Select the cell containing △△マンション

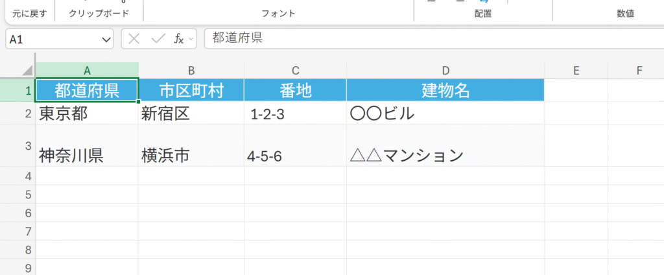click(x=445, y=146)
